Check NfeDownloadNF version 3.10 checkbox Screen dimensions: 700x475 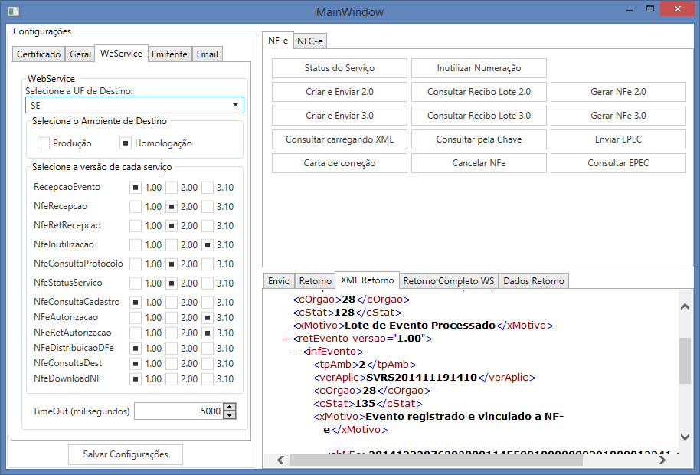(208, 379)
